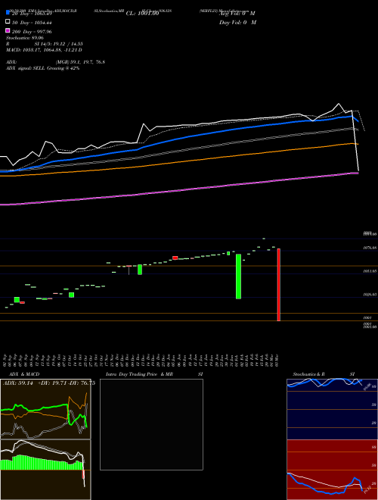Click the 'ADX: 59.14' reading in ADX panel
Image resolution: width=378 pixels, height=500 pixels.
point(18,383)
